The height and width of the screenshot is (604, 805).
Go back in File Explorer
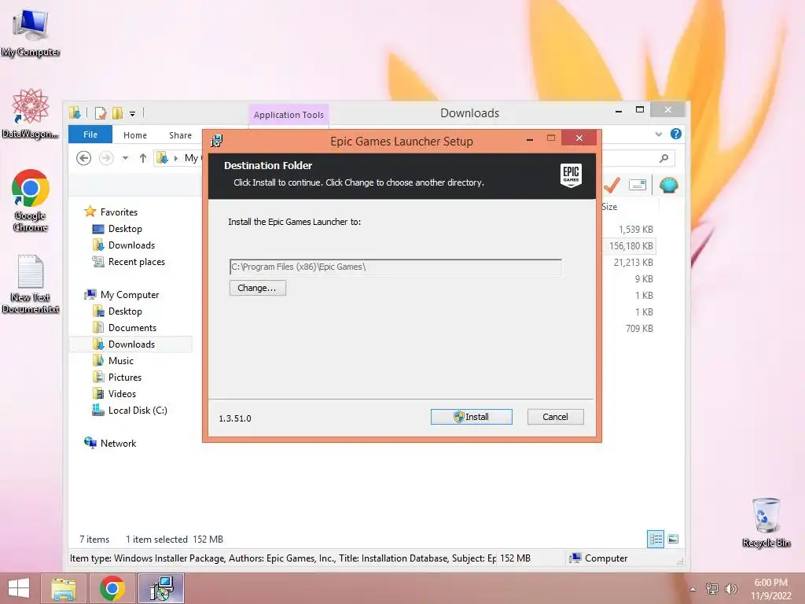83,157
